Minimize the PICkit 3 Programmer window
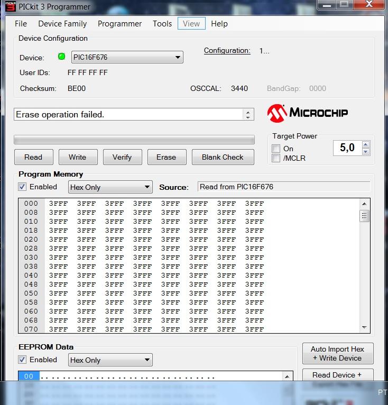Viewport: 388px width, 405px height. point(327,5)
